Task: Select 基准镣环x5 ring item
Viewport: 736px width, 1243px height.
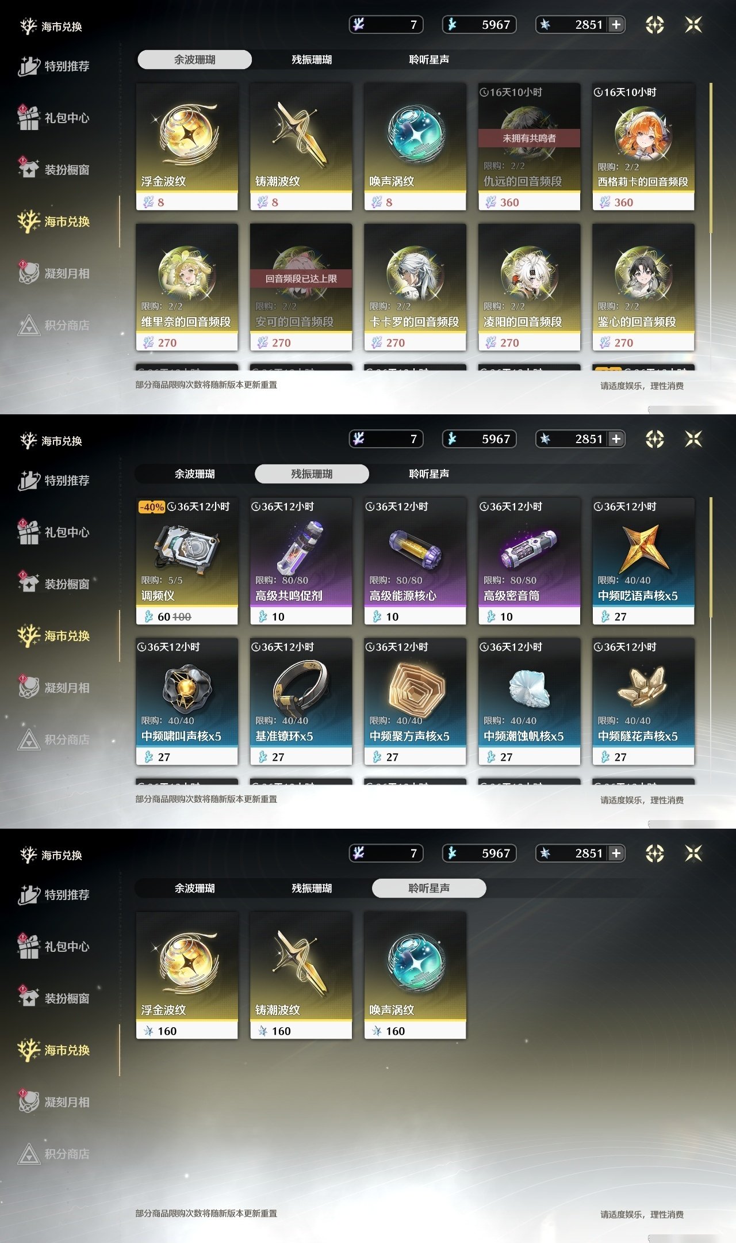Action: click(301, 701)
